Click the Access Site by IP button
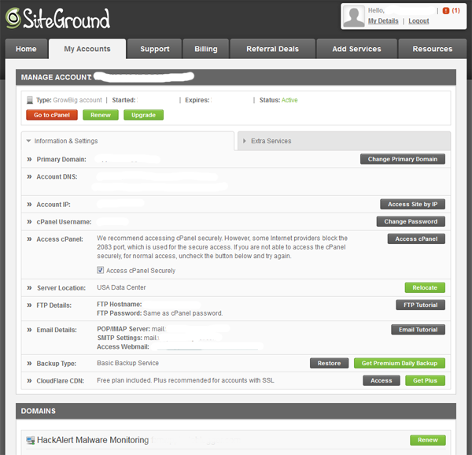Image resolution: width=472 pixels, height=455 pixels. pyautogui.click(x=412, y=204)
